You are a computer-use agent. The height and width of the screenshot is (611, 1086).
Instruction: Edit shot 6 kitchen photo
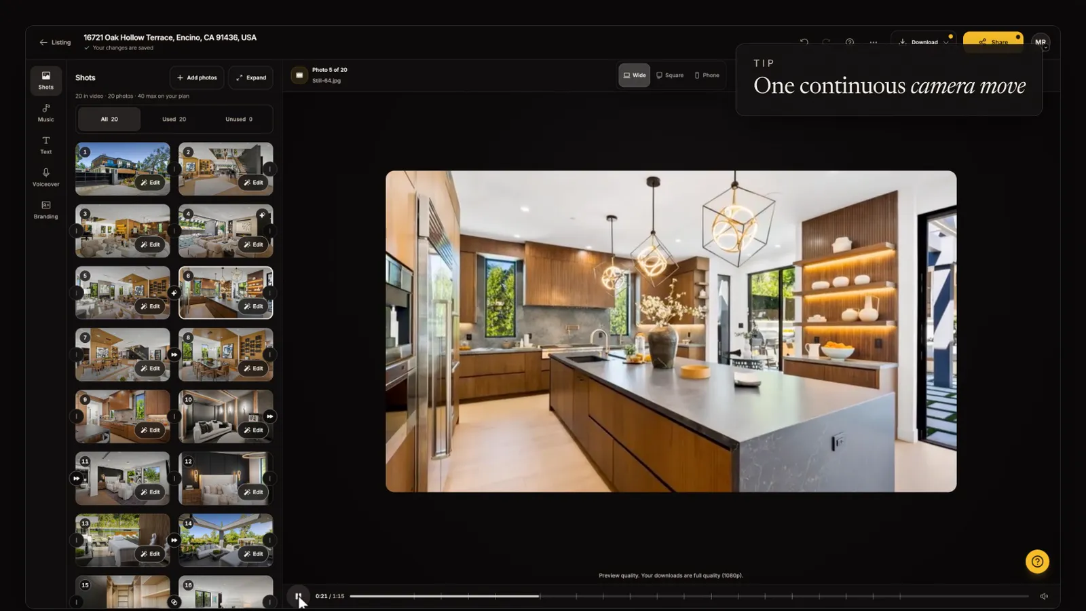[x=253, y=306]
